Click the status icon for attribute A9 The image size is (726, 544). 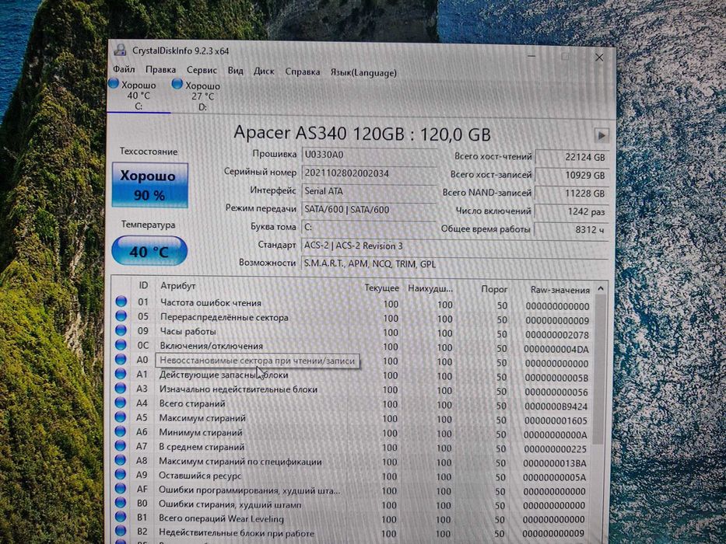(x=121, y=474)
